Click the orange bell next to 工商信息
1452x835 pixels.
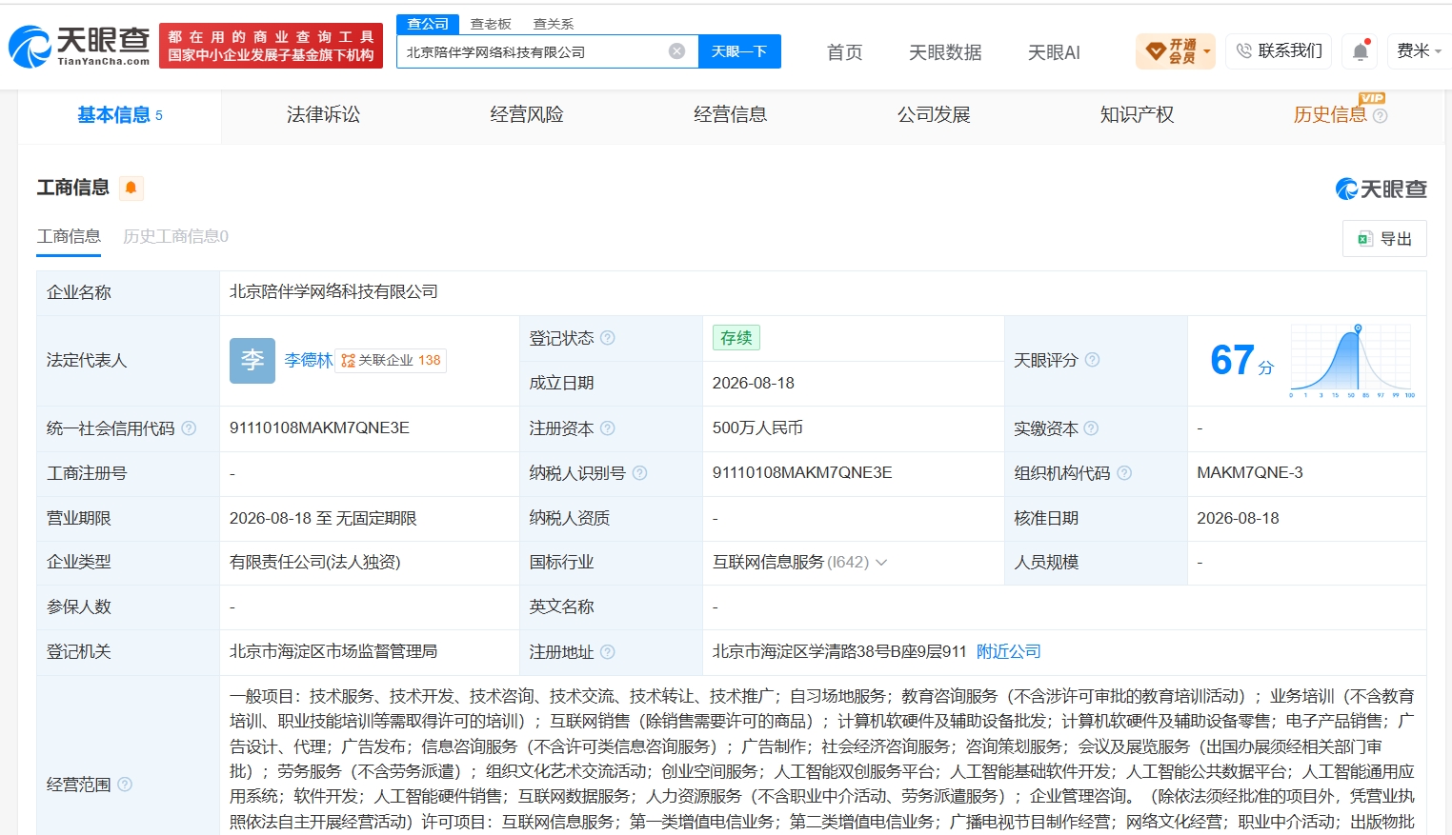pos(131,188)
